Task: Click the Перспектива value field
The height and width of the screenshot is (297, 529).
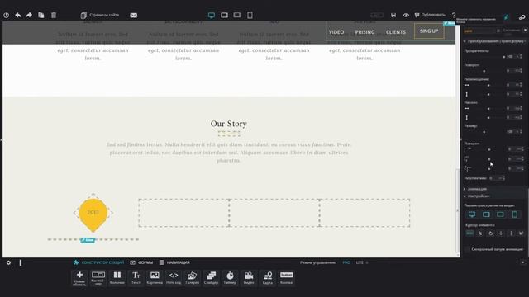Action: click(x=497, y=178)
